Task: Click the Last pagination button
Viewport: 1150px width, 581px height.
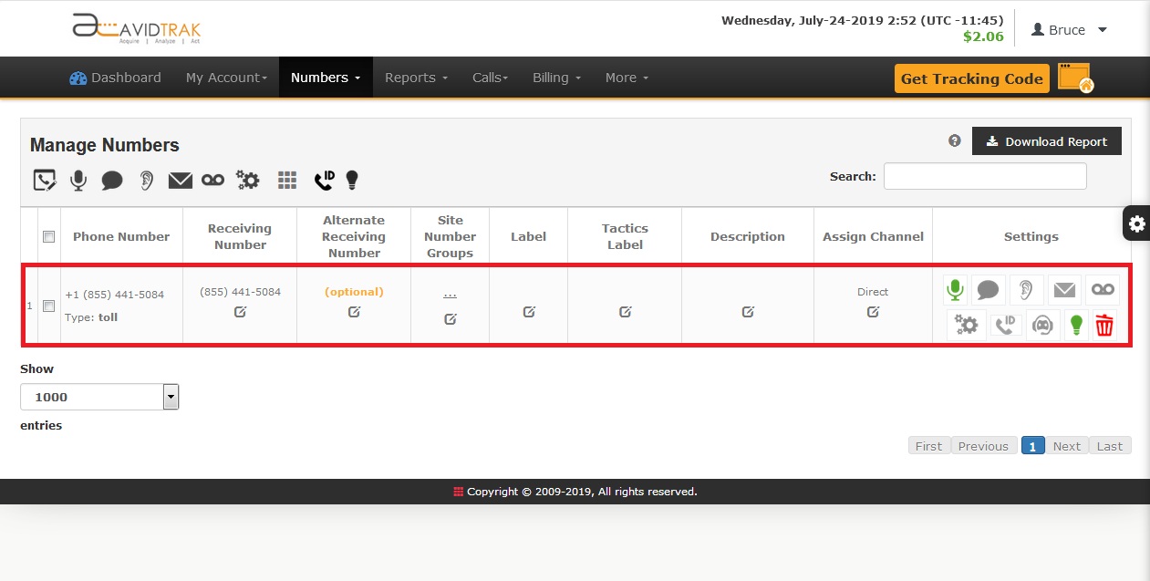Action: tap(1110, 446)
